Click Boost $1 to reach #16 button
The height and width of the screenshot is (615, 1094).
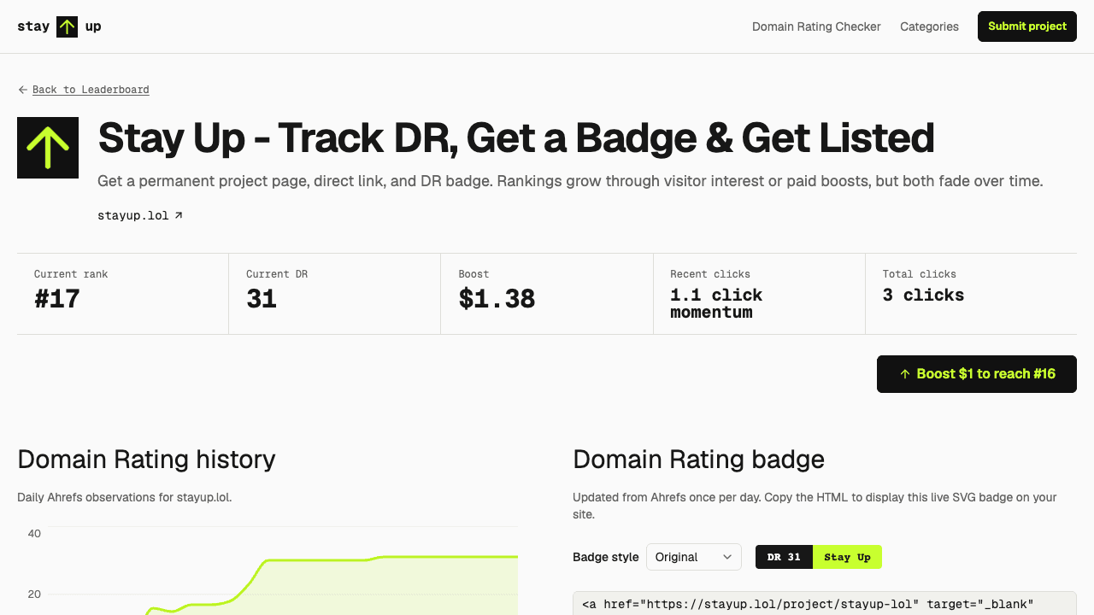tap(977, 374)
